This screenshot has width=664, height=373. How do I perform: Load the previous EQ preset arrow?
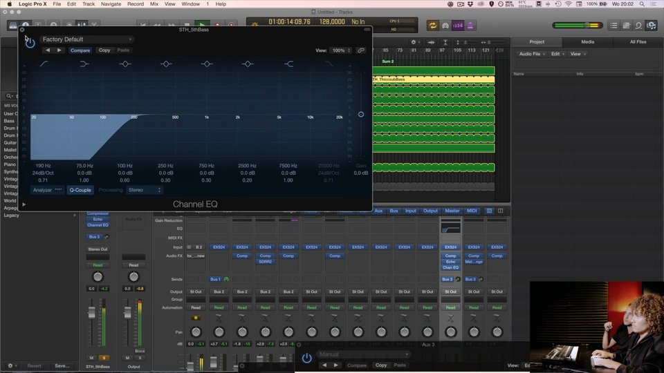point(48,50)
